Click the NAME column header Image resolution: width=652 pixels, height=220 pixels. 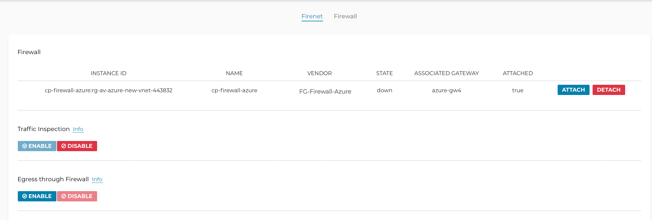[x=234, y=73]
